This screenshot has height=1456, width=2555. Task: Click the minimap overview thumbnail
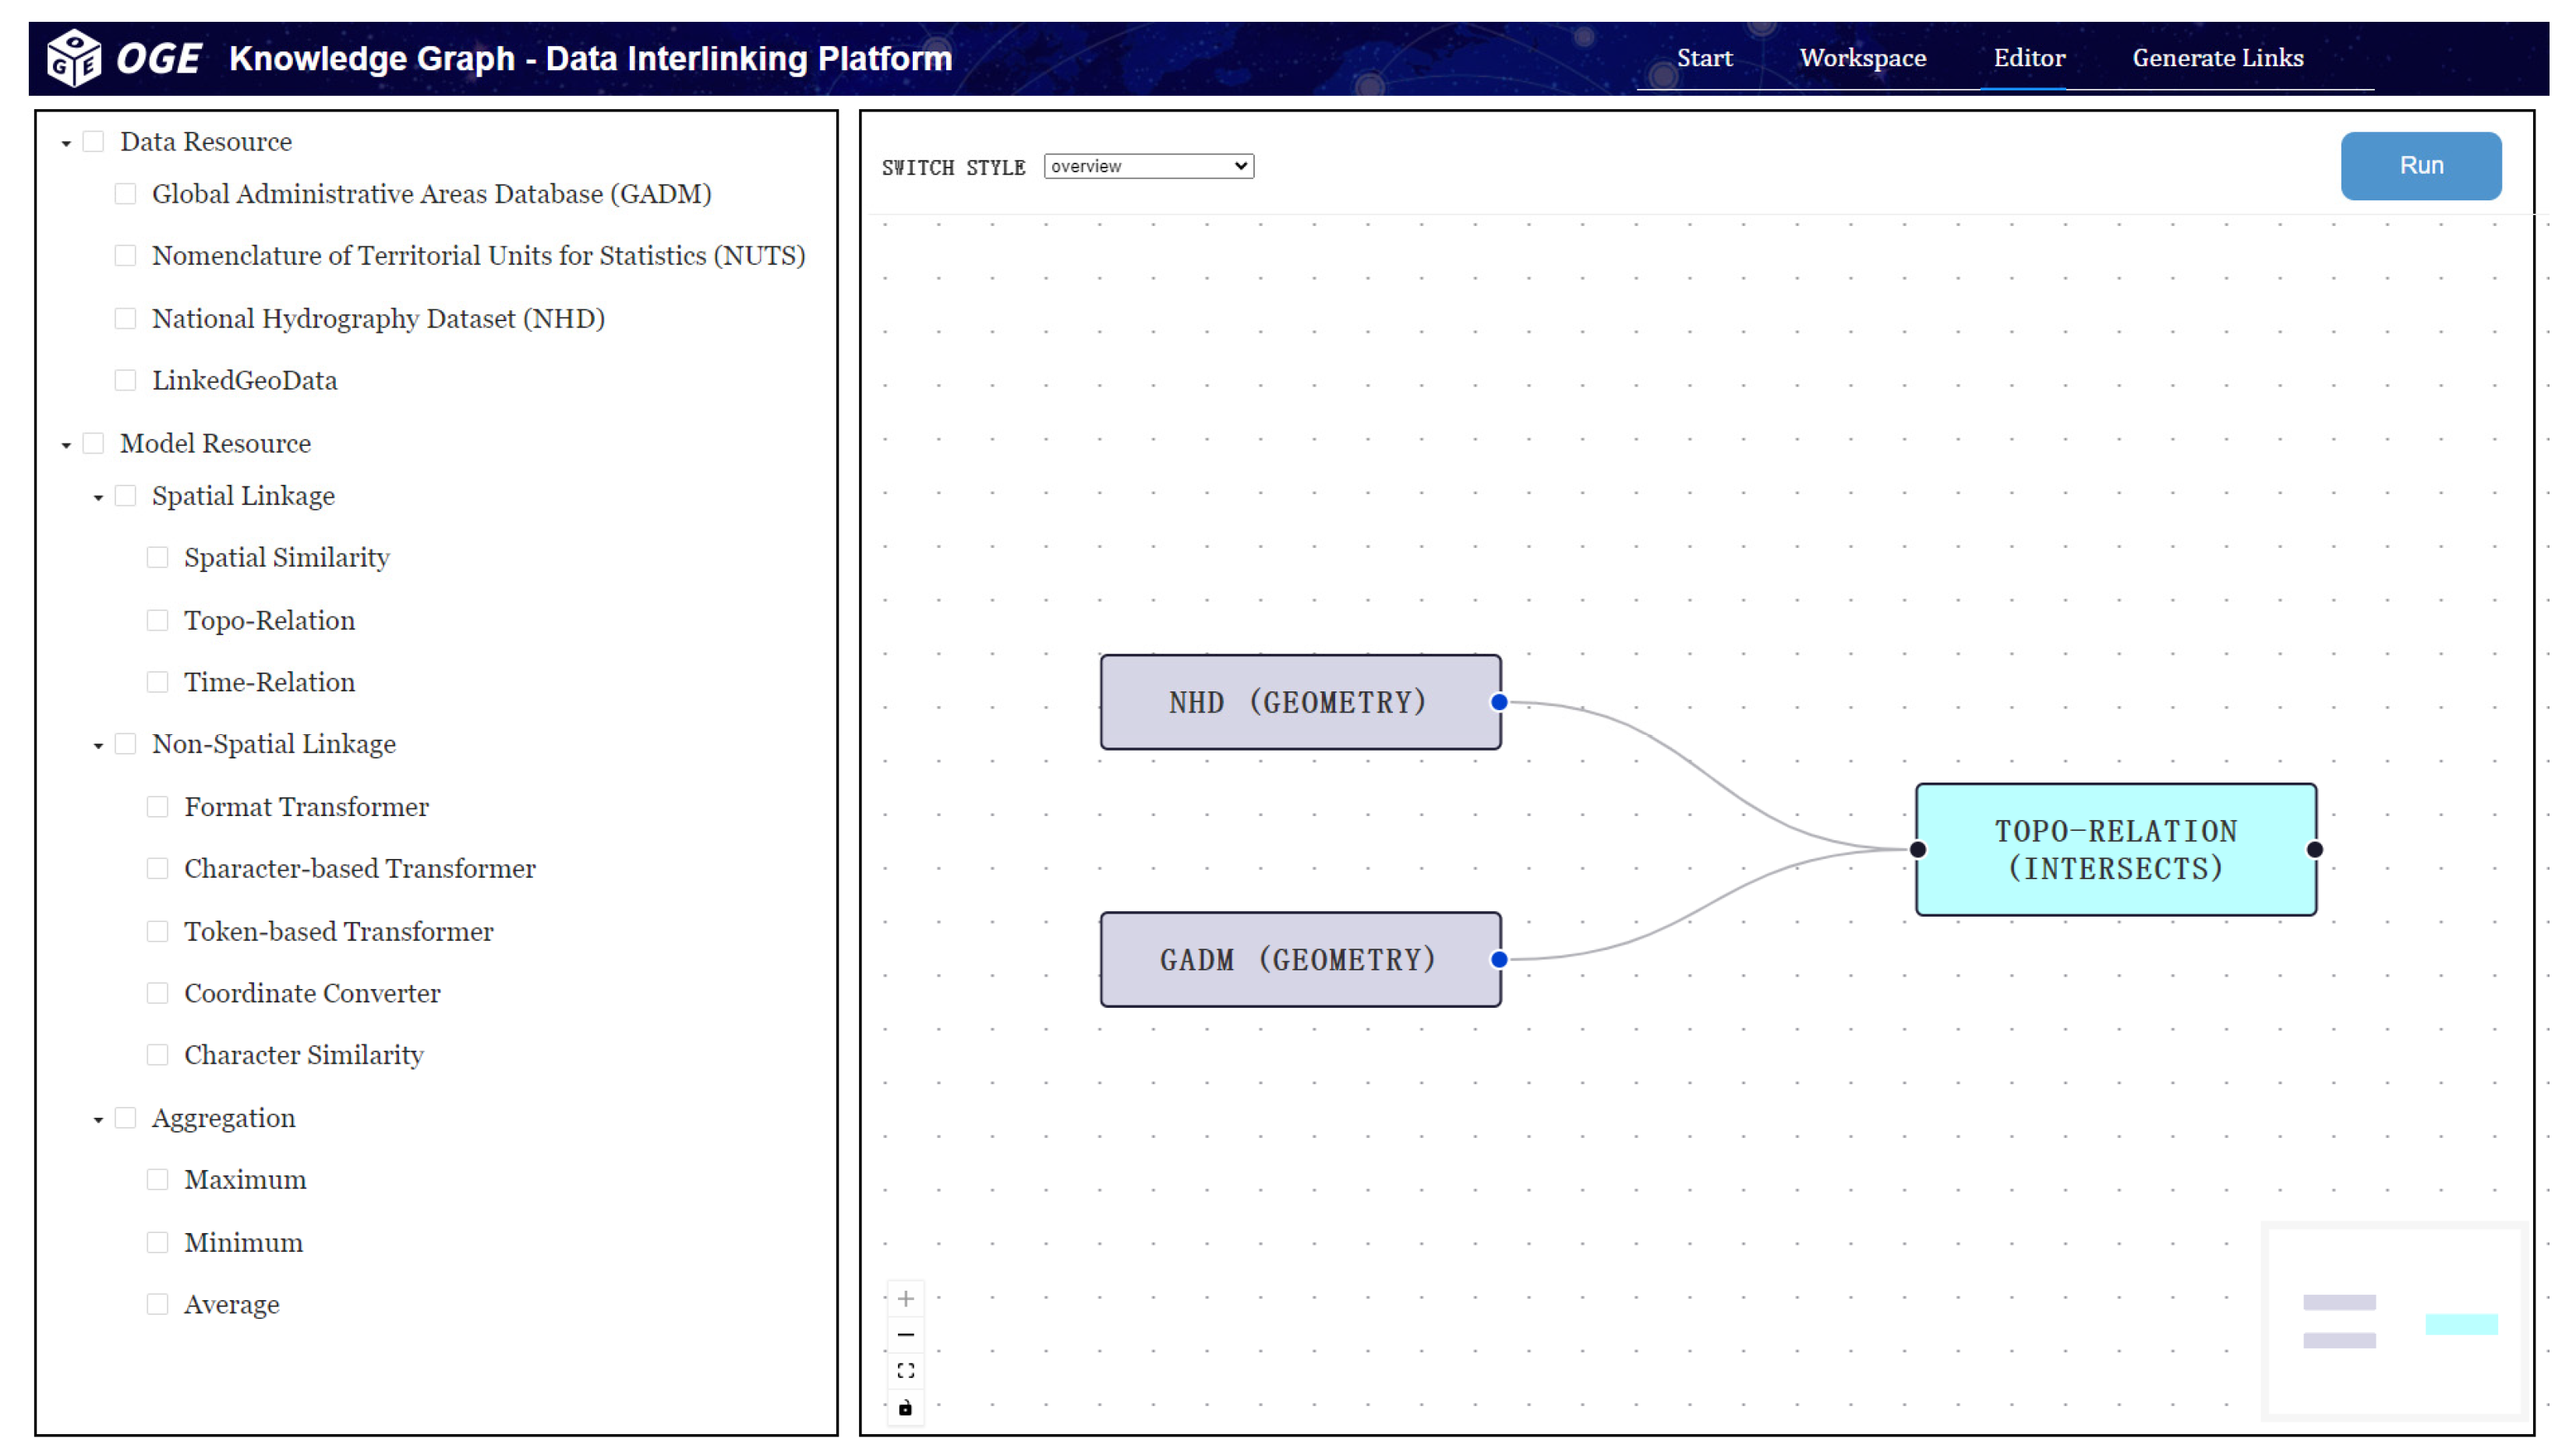[x=2394, y=1320]
